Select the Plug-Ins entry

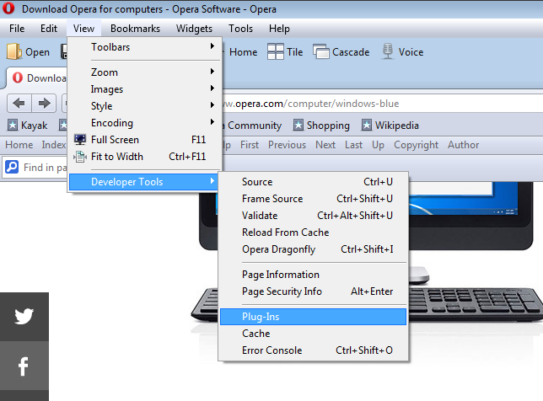(x=313, y=317)
